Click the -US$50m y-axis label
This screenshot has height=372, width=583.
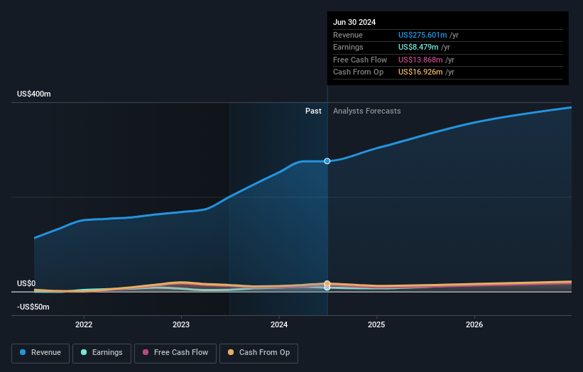click(x=33, y=307)
